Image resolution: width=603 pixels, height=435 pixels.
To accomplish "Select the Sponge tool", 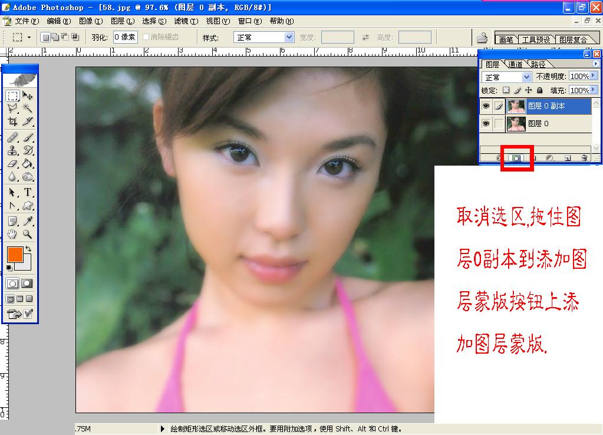I will 27,177.
